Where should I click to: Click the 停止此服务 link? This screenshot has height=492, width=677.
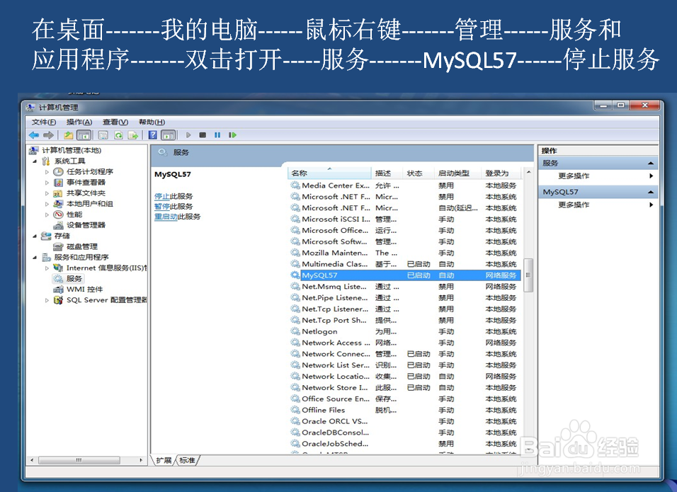[166, 196]
